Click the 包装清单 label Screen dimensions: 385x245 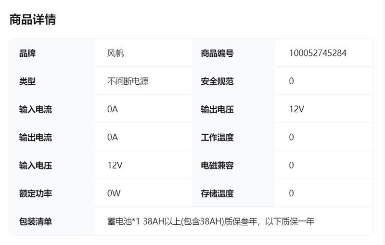pos(36,221)
